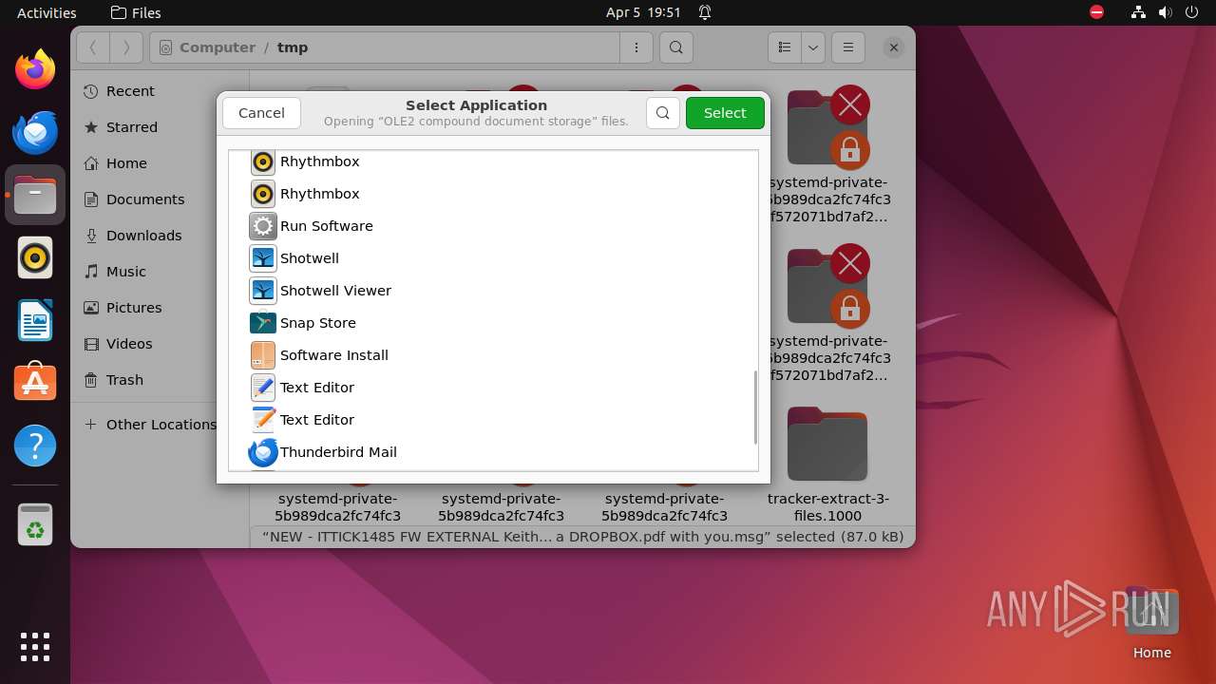The image size is (1216, 684).
Task: Click the application list scrollbar
Action: tap(755, 407)
